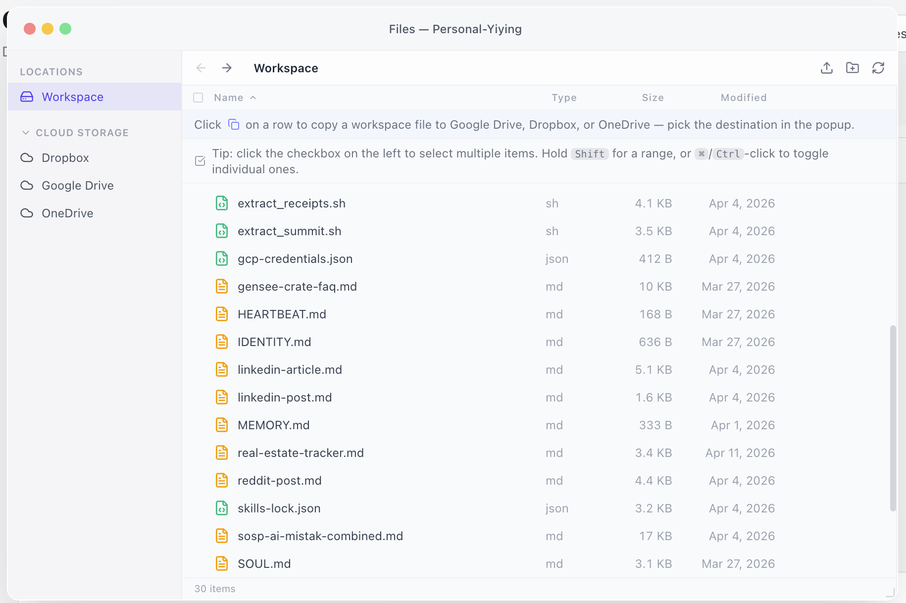Open Dropbox cloud storage
The image size is (906, 603).
pyautogui.click(x=65, y=157)
